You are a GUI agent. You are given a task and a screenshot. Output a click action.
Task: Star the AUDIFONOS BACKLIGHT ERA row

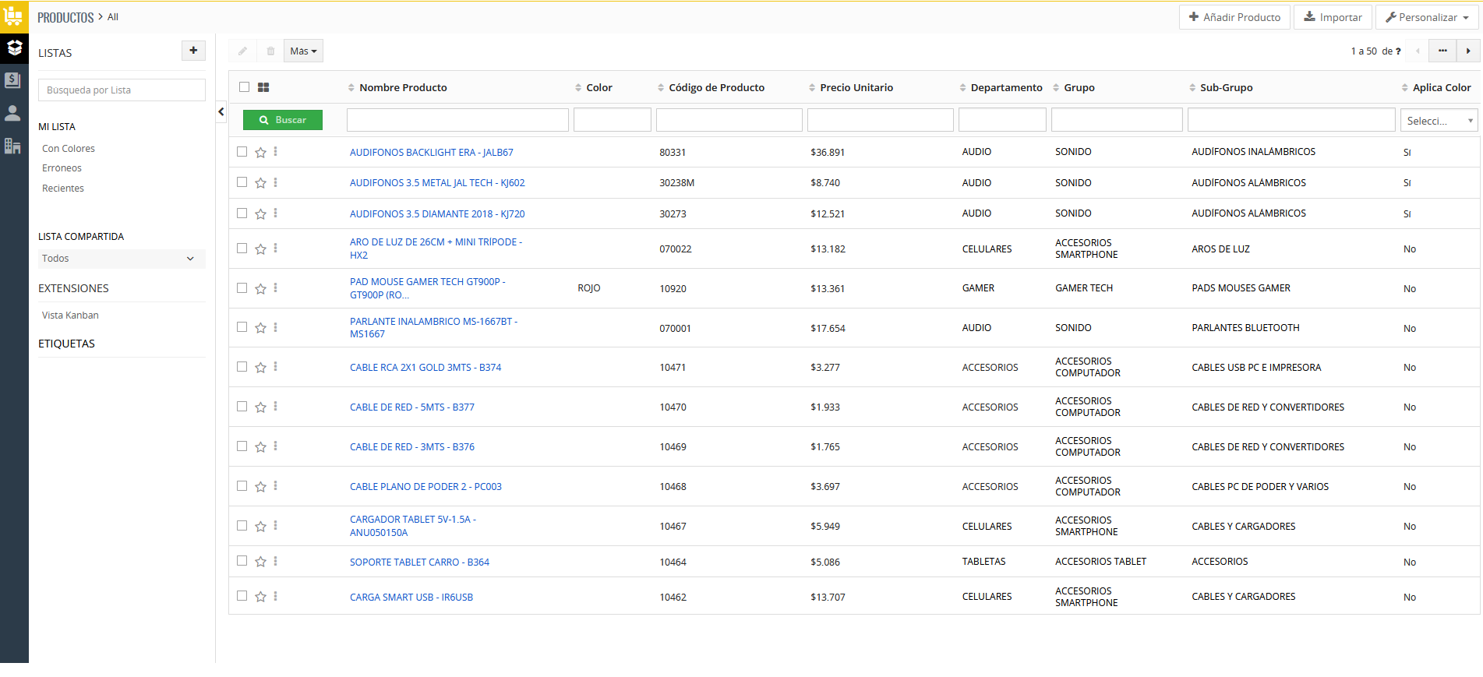(x=261, y=153)
